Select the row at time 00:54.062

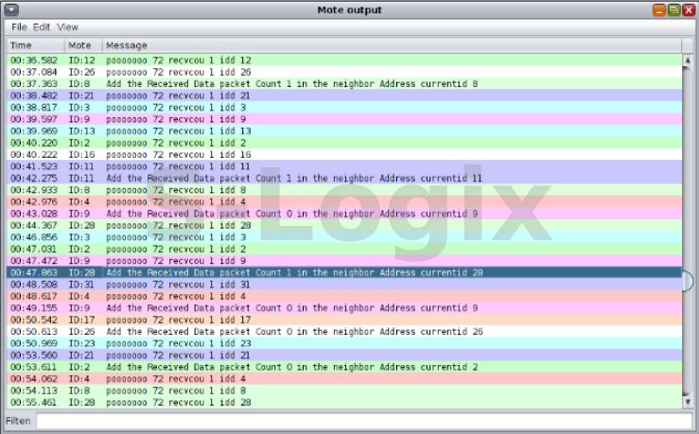click(344, 379)
